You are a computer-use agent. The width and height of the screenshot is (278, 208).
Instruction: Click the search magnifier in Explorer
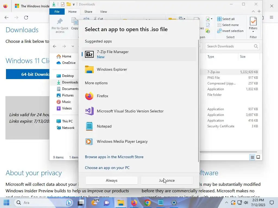click(256, 46)
